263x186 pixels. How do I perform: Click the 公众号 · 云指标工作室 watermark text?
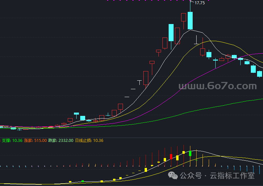[217, 176]
